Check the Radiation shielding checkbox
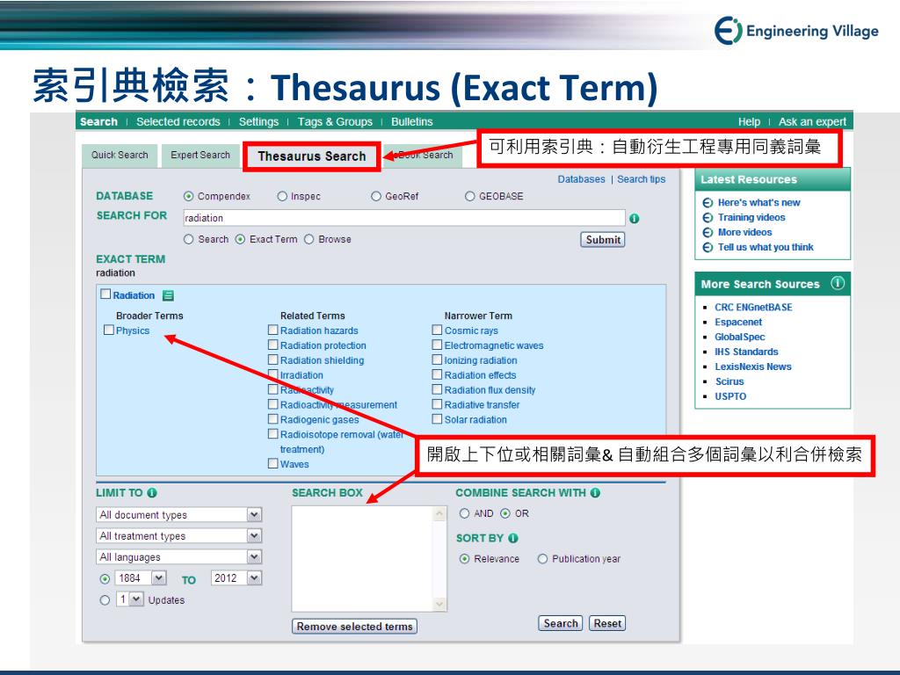This screenshot has height=675, width=900. 273,359
